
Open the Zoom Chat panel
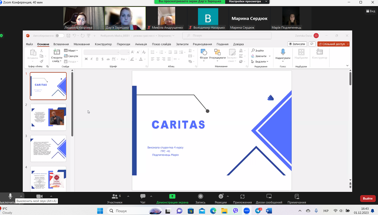point(143,197)
